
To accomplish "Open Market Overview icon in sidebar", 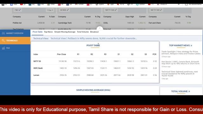I will (x=3, y=33).
